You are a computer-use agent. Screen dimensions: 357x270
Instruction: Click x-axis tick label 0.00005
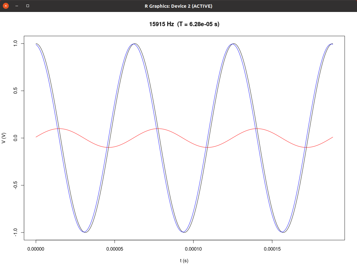(114, 249)
